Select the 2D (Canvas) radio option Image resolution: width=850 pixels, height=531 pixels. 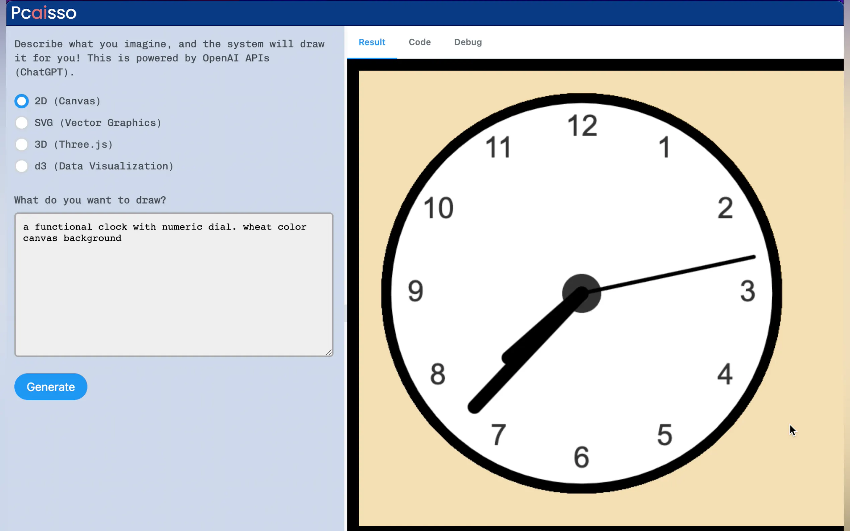point(21,101)
